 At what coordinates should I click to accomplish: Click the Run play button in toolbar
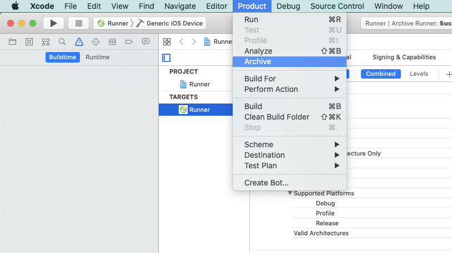pyautogui.click(x=54, y=23)
